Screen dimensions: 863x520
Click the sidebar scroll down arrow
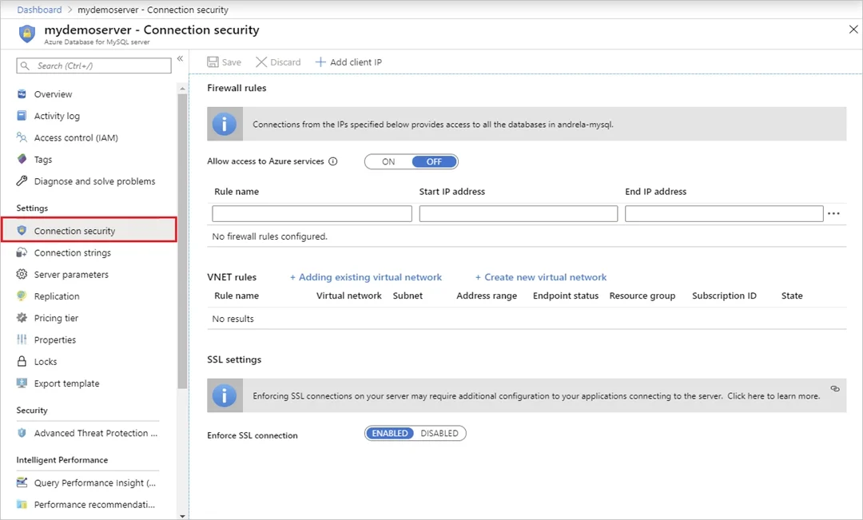click(x=183, y=516)
